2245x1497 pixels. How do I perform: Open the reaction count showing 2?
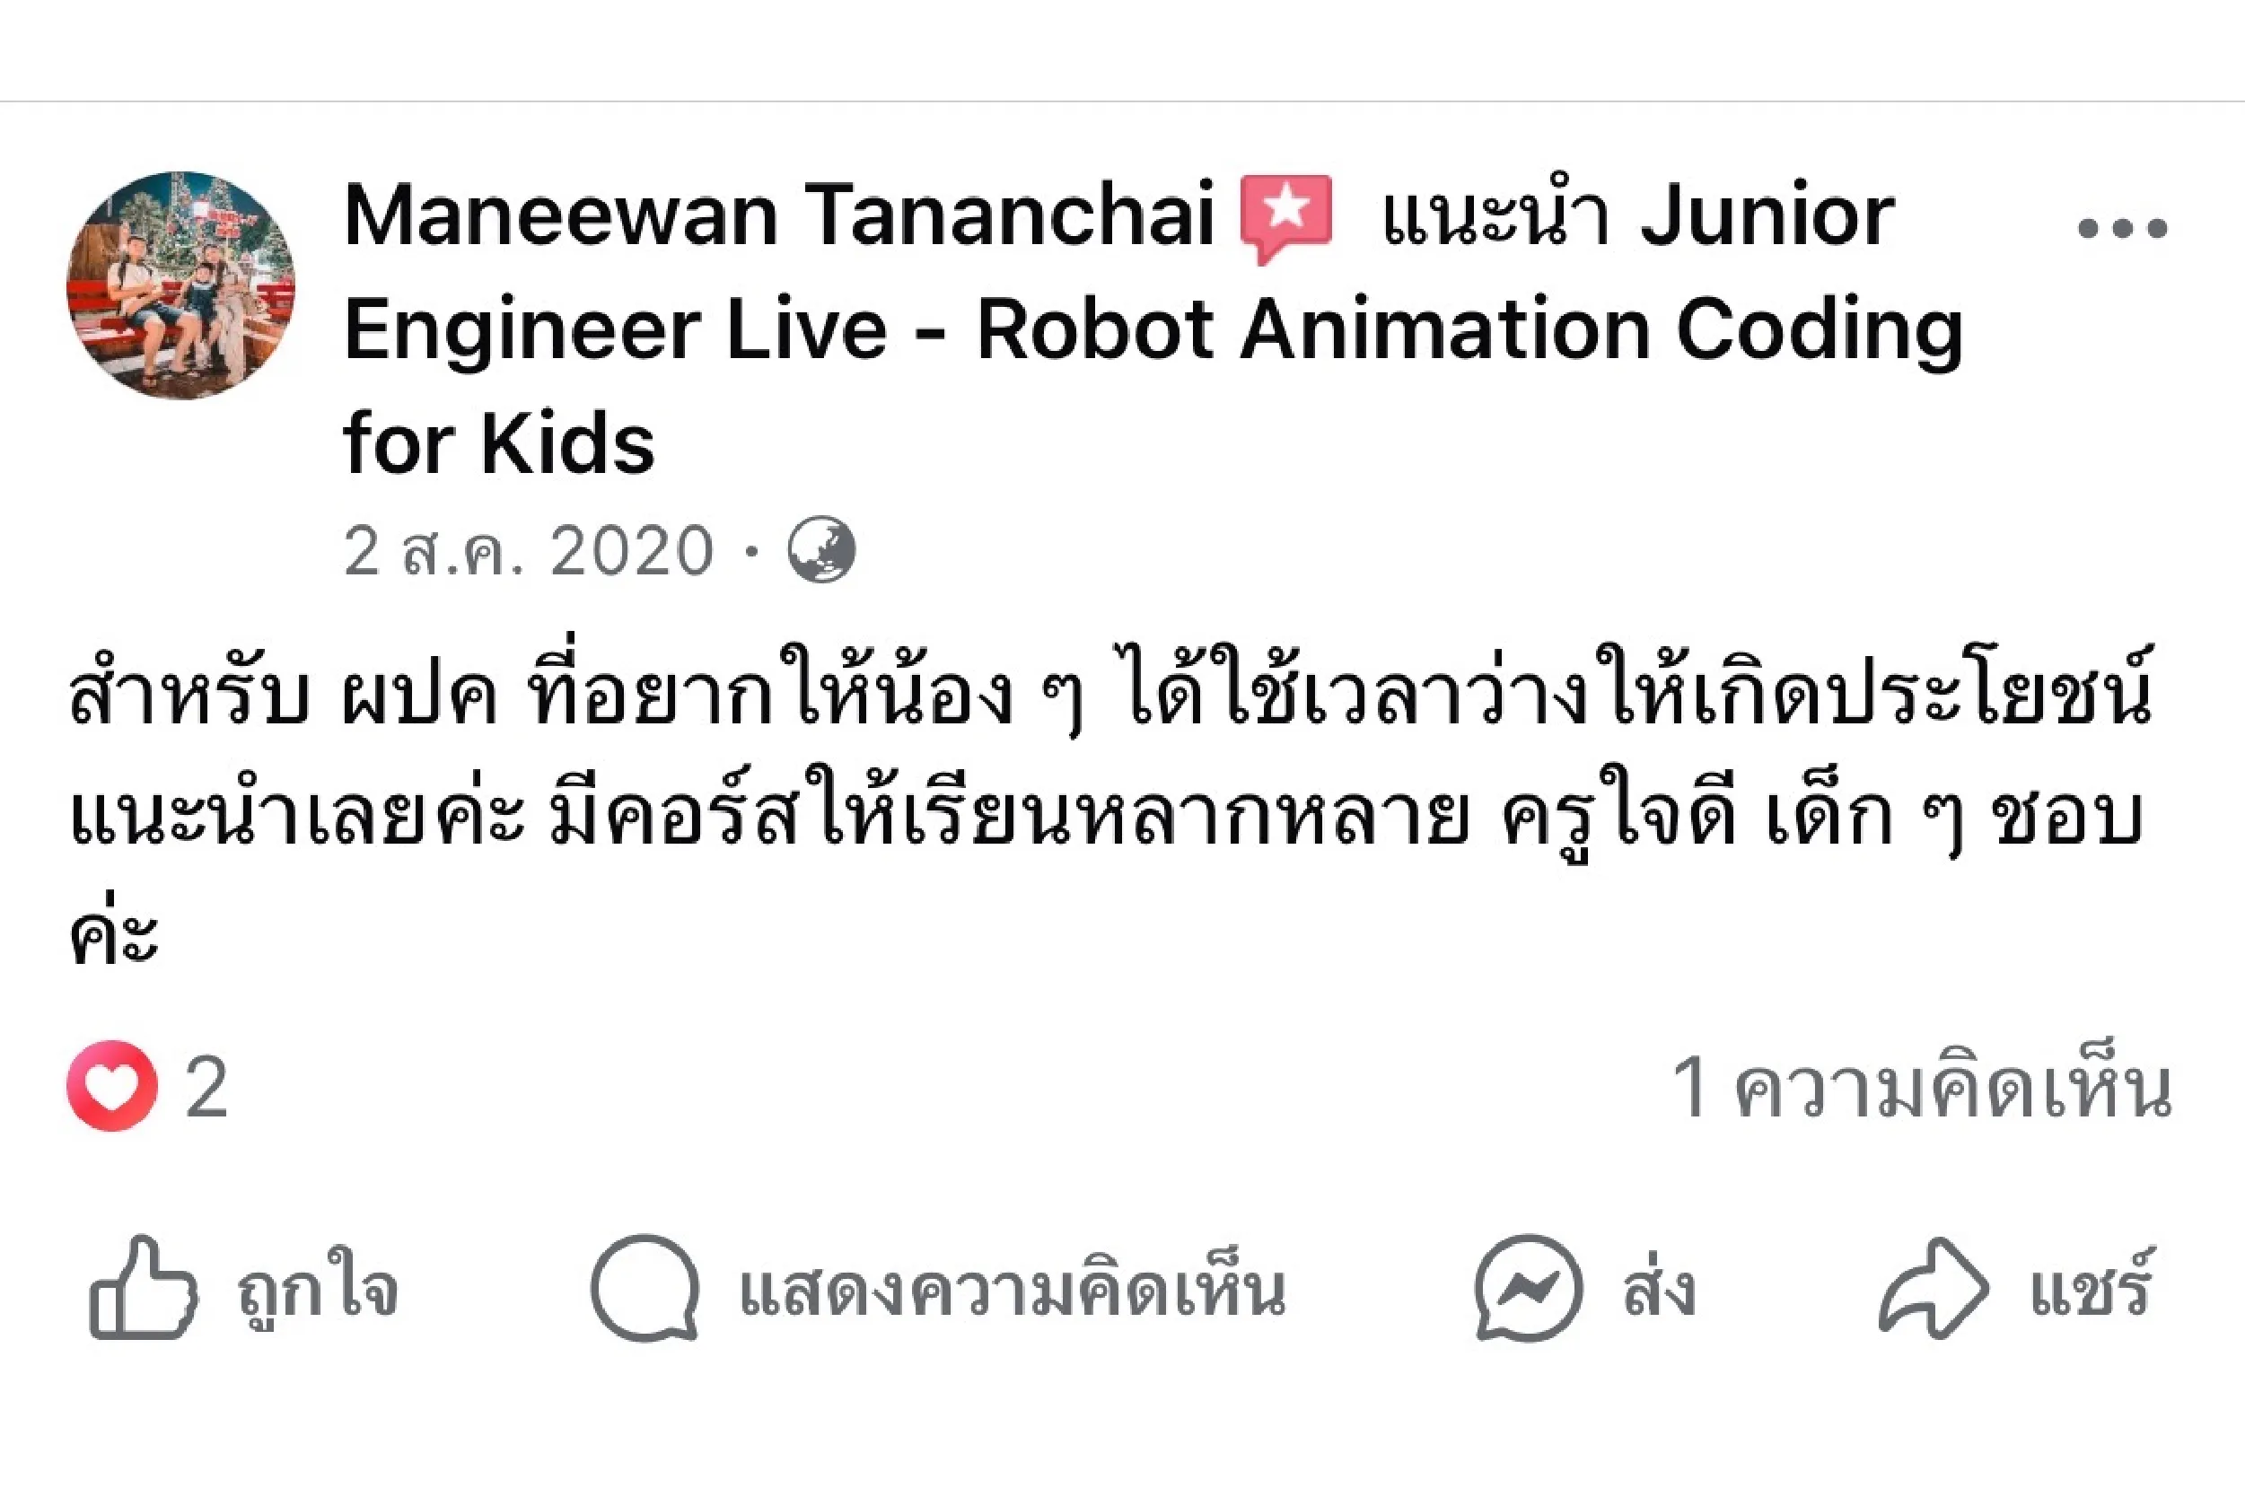(206, 1088)
